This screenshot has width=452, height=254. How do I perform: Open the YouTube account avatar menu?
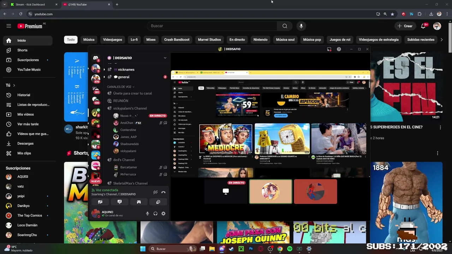(x=437, y=26)
